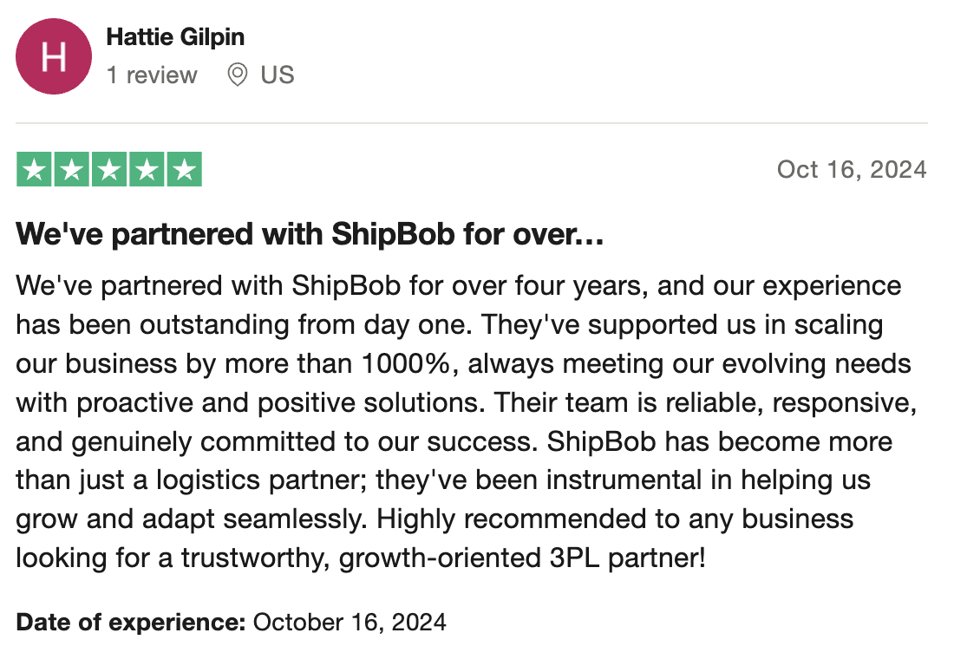Click the fourth green rating star
Screen dimensions: 954x659
coord(147,169)
